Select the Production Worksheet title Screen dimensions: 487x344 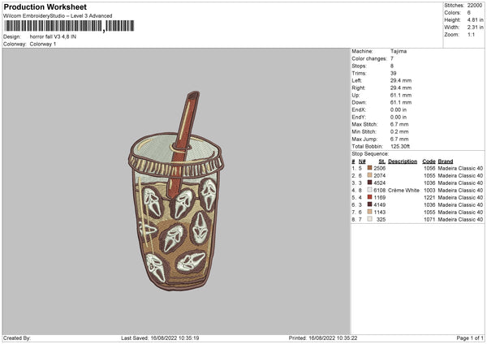click(45, 7)
